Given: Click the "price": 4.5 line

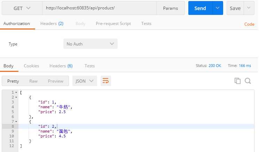Looking at the screenshot, I should click(x=52, y=136).
